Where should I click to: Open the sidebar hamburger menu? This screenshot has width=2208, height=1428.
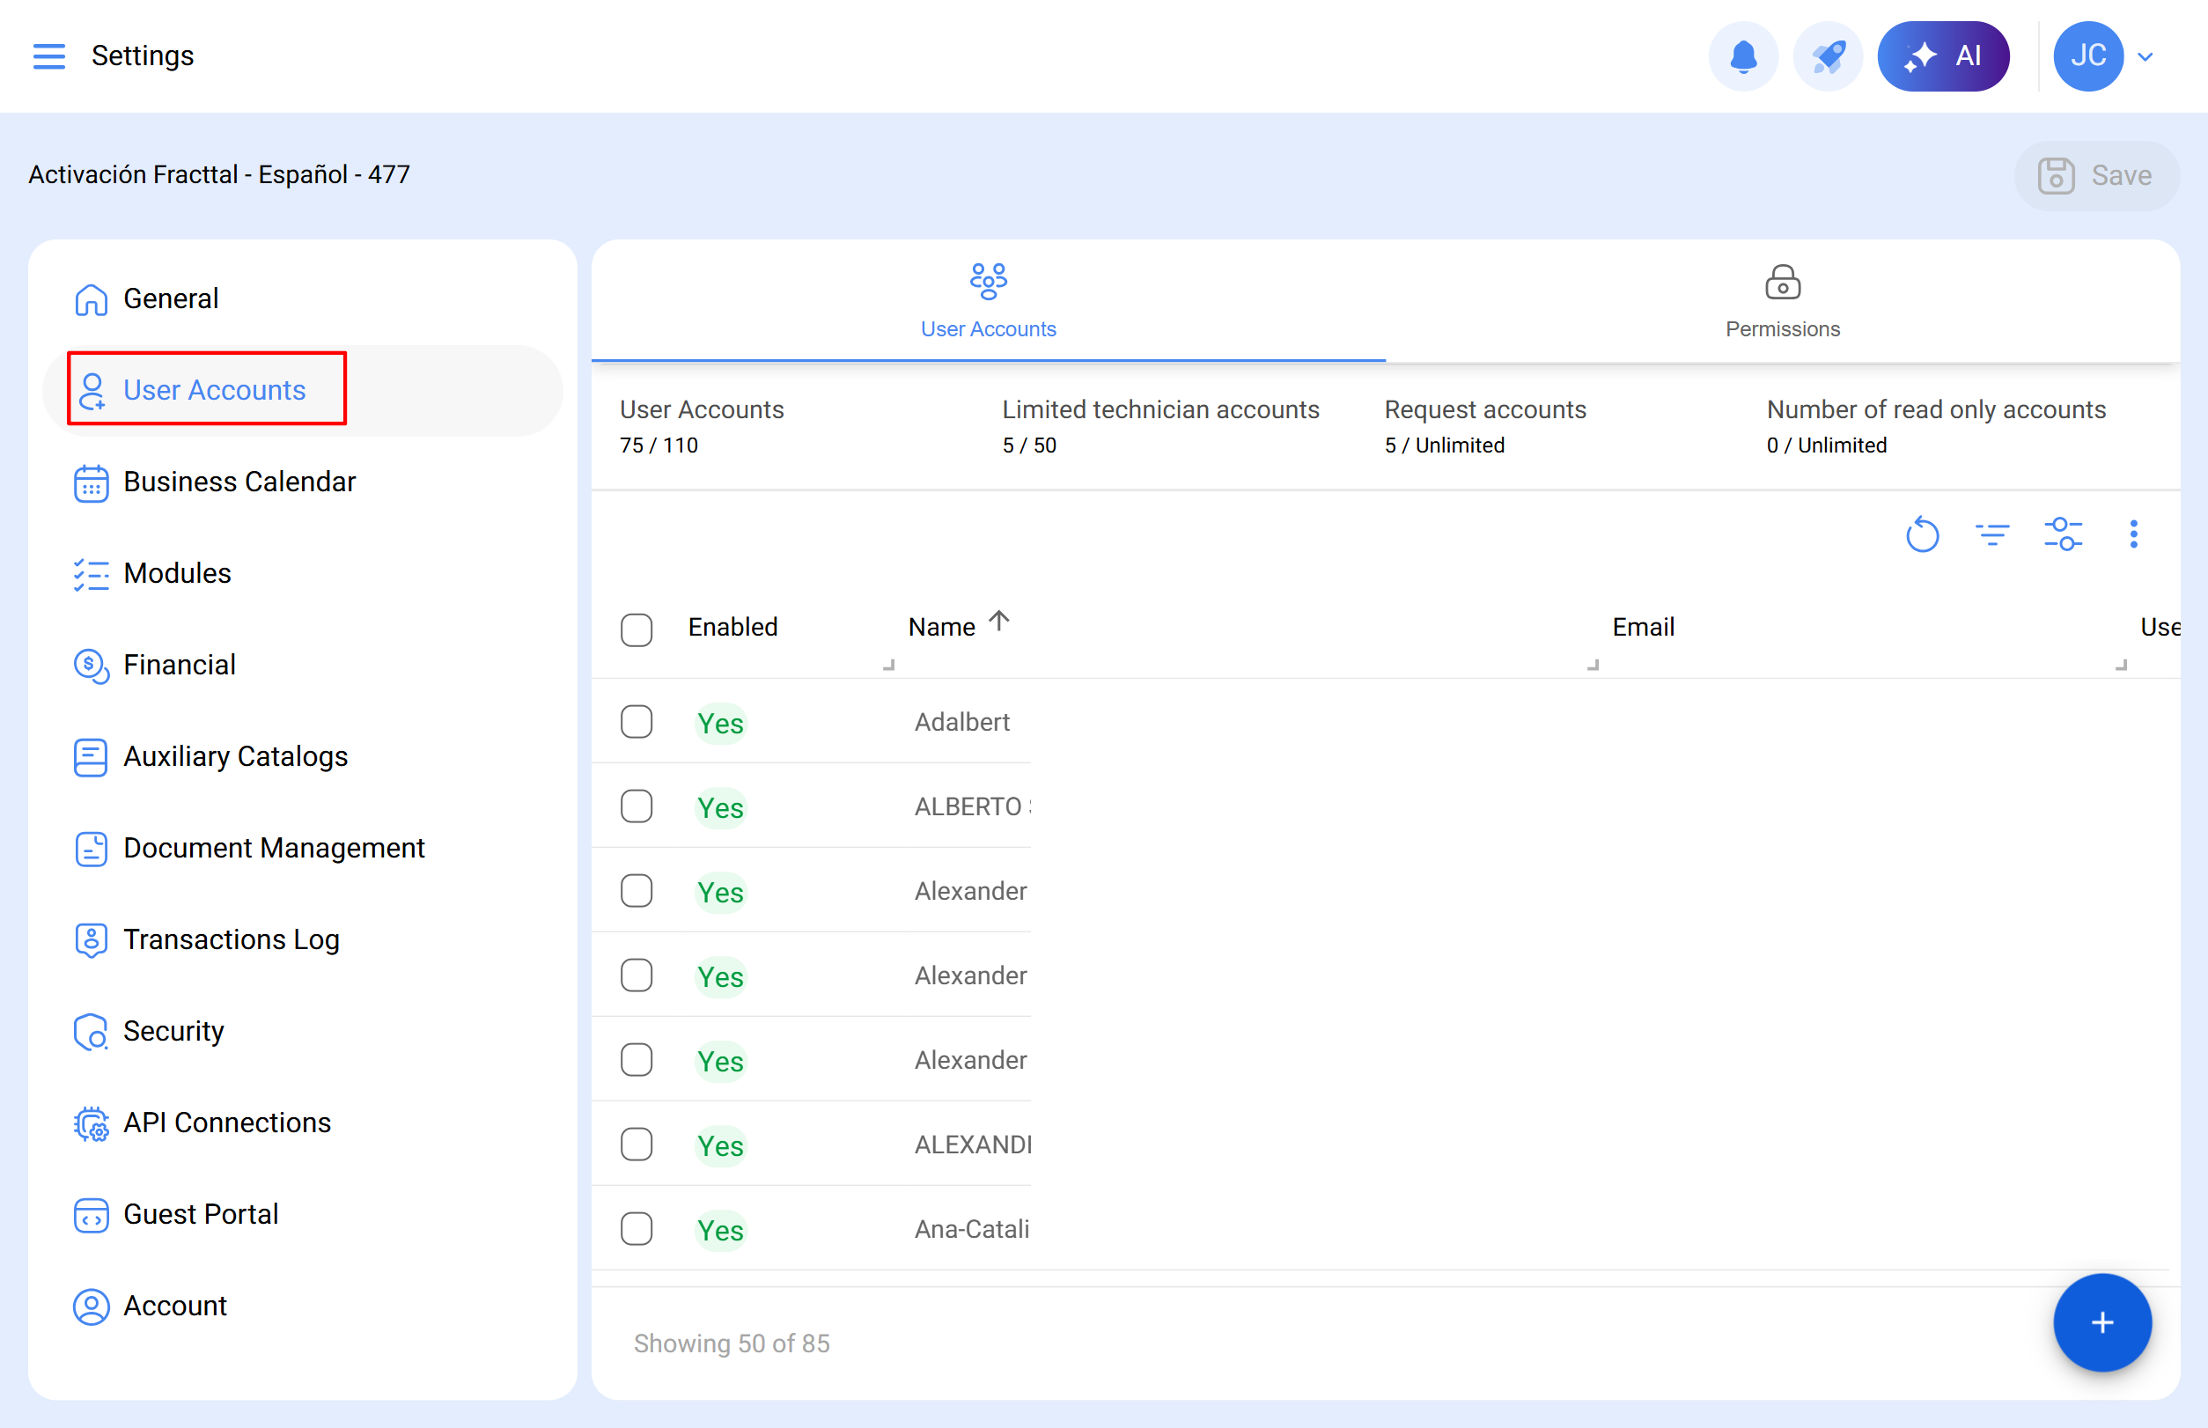[x=49, y=55]
